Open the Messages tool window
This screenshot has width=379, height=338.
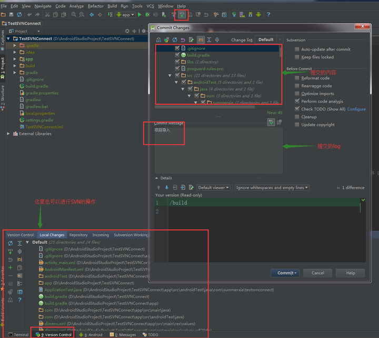coord(123,335)
